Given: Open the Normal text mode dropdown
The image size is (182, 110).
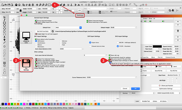Looking at the screenshot, I should [x=159, y=8].
